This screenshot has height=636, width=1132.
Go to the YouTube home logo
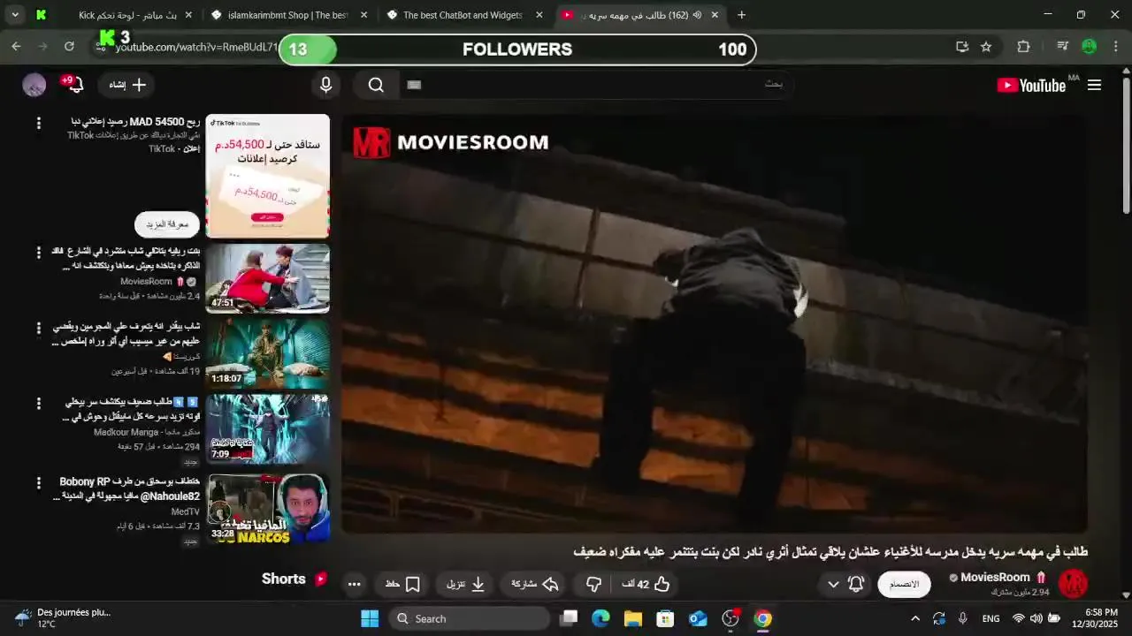pos(1031,85)
